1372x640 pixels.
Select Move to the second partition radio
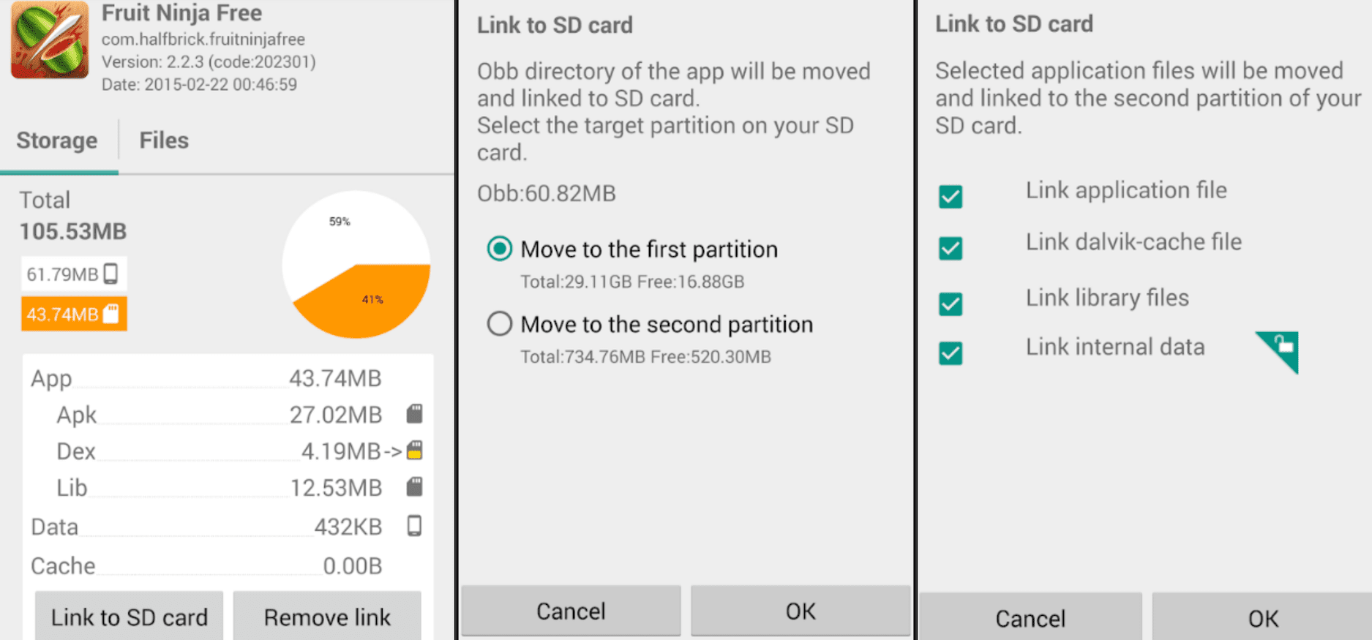pos(500,323)
